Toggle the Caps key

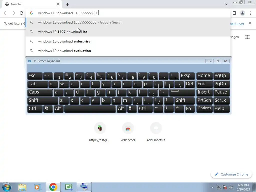click(x=40, y=92)
